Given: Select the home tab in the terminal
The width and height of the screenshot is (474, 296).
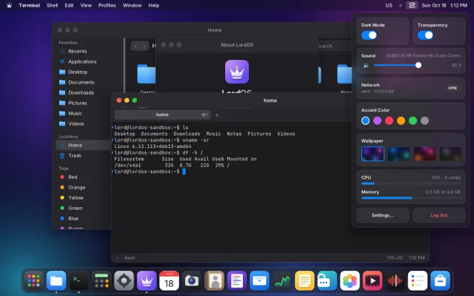Looking at the screenshot, I should pyautogui.click(x=163, y=114).
